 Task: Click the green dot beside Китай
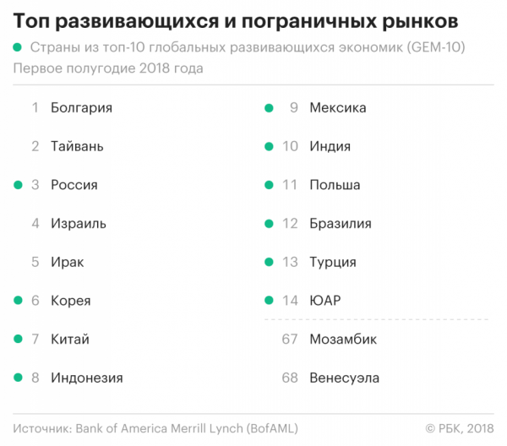pyautogui.click(x=18, y=339)
